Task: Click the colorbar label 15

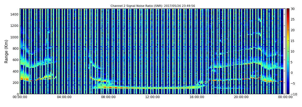Action: coord(293,41)
